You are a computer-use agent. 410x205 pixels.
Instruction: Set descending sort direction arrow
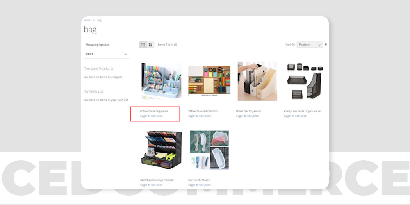coord(326,44)
